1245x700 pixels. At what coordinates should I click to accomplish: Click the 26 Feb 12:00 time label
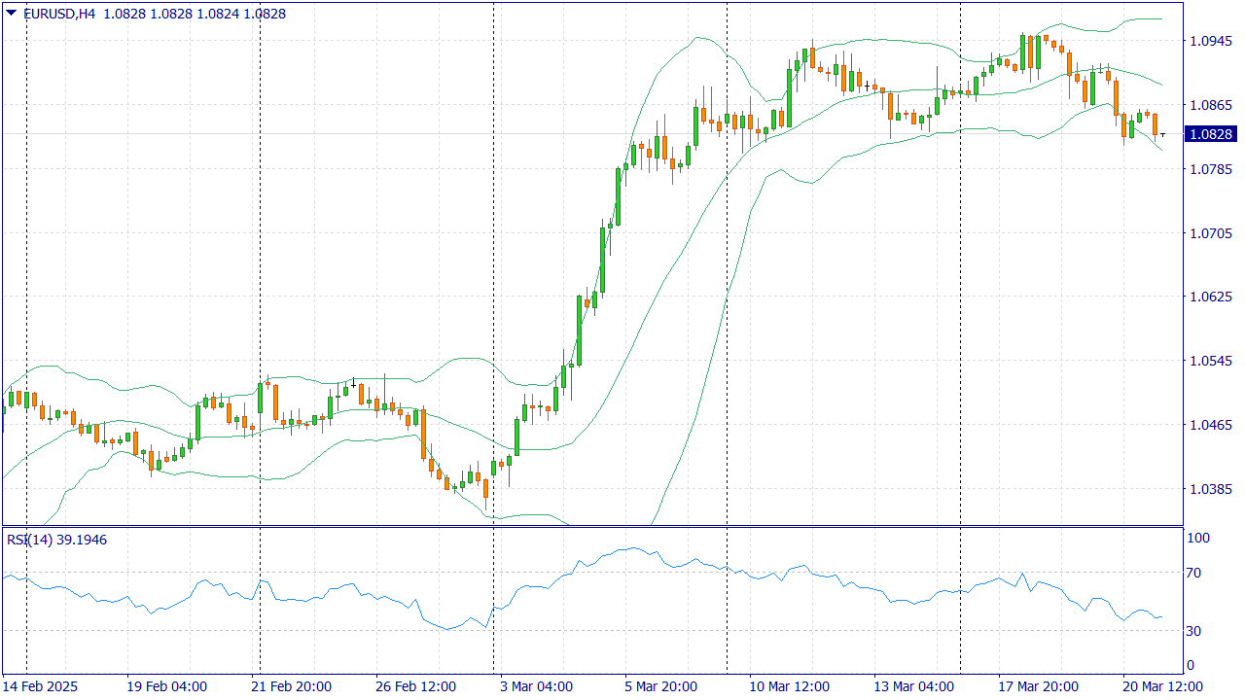pos(413,686)
